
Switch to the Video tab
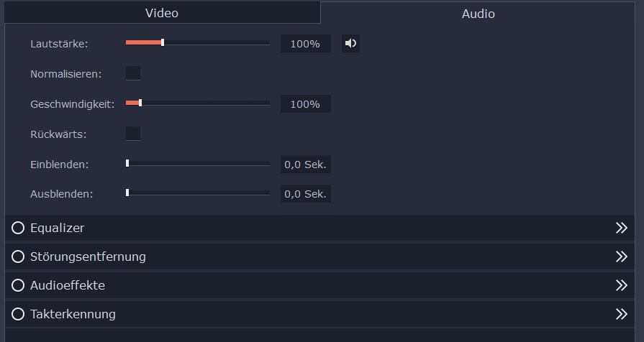point(162,13)
